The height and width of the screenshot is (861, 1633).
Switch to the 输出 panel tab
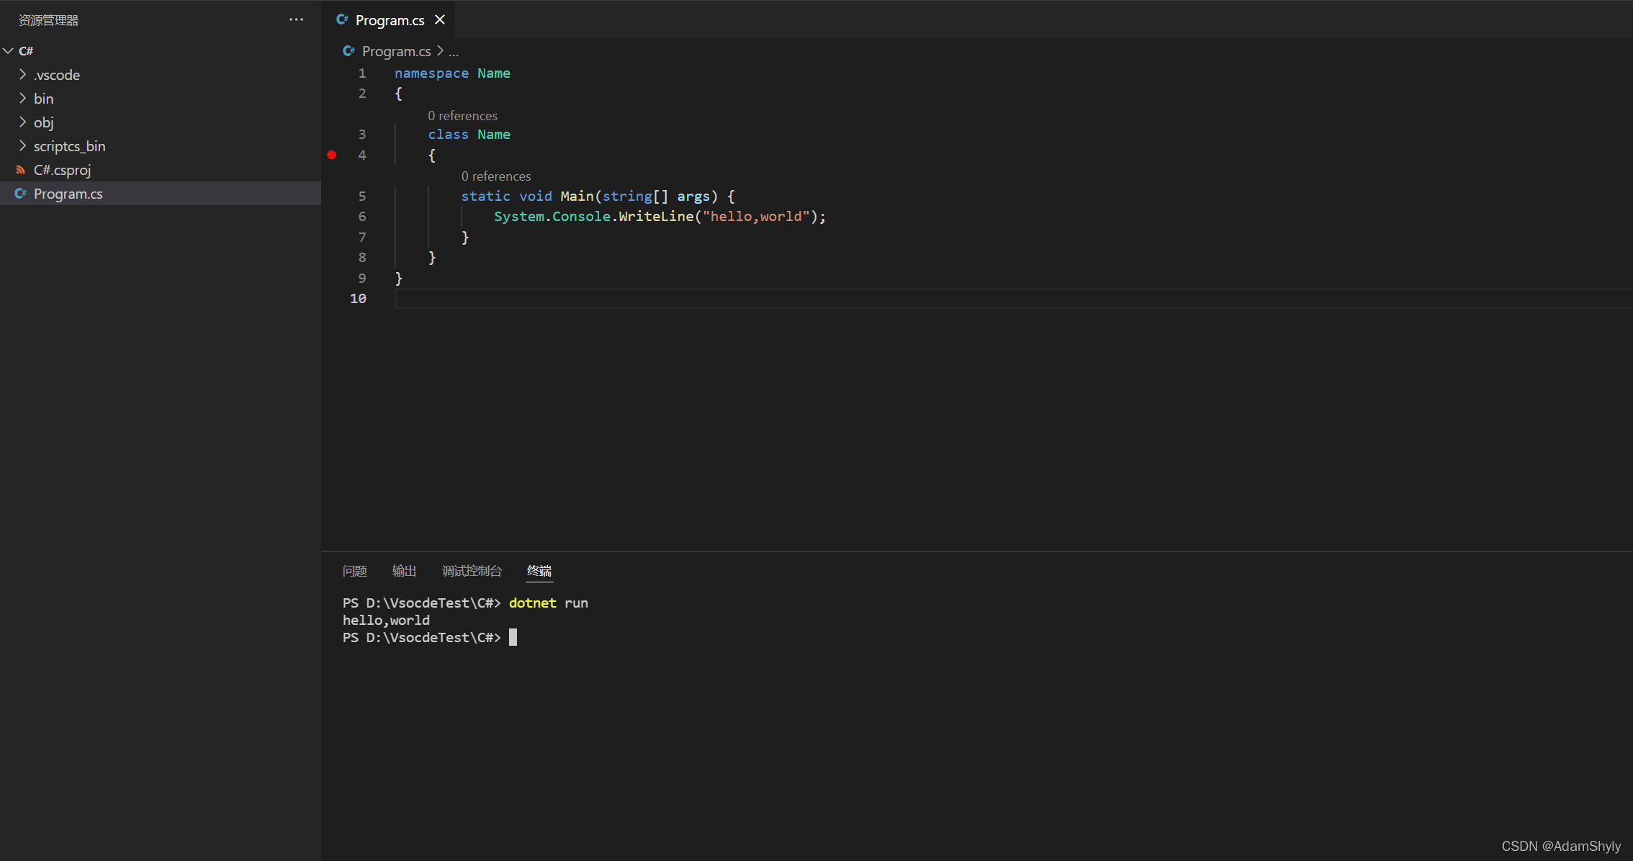[x=404, y=570]
